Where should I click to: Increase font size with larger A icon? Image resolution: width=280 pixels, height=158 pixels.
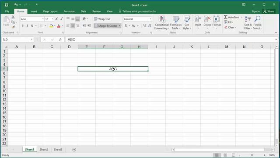click(x=56, y=19)
